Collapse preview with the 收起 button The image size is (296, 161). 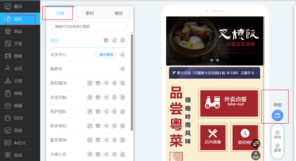click(x=256, y=156)
